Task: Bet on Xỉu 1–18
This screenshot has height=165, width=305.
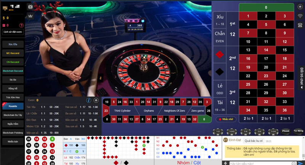Action: (220, 20)
